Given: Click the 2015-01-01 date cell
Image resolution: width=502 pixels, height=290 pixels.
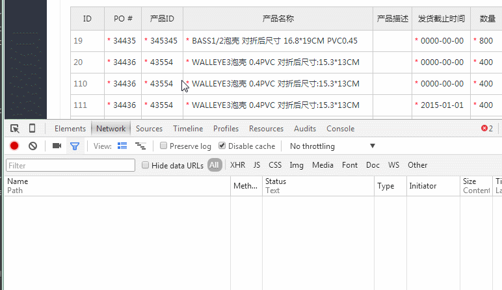Looking at the screenshot, I should click(441, 105).
